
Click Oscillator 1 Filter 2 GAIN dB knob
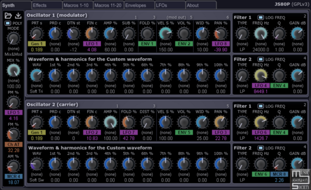297,75
